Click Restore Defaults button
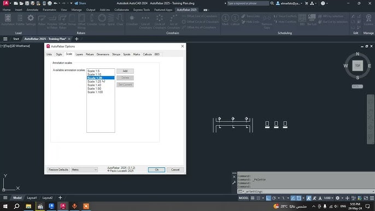The width and height of the screenshot is (375, 211). click(58, 169)
